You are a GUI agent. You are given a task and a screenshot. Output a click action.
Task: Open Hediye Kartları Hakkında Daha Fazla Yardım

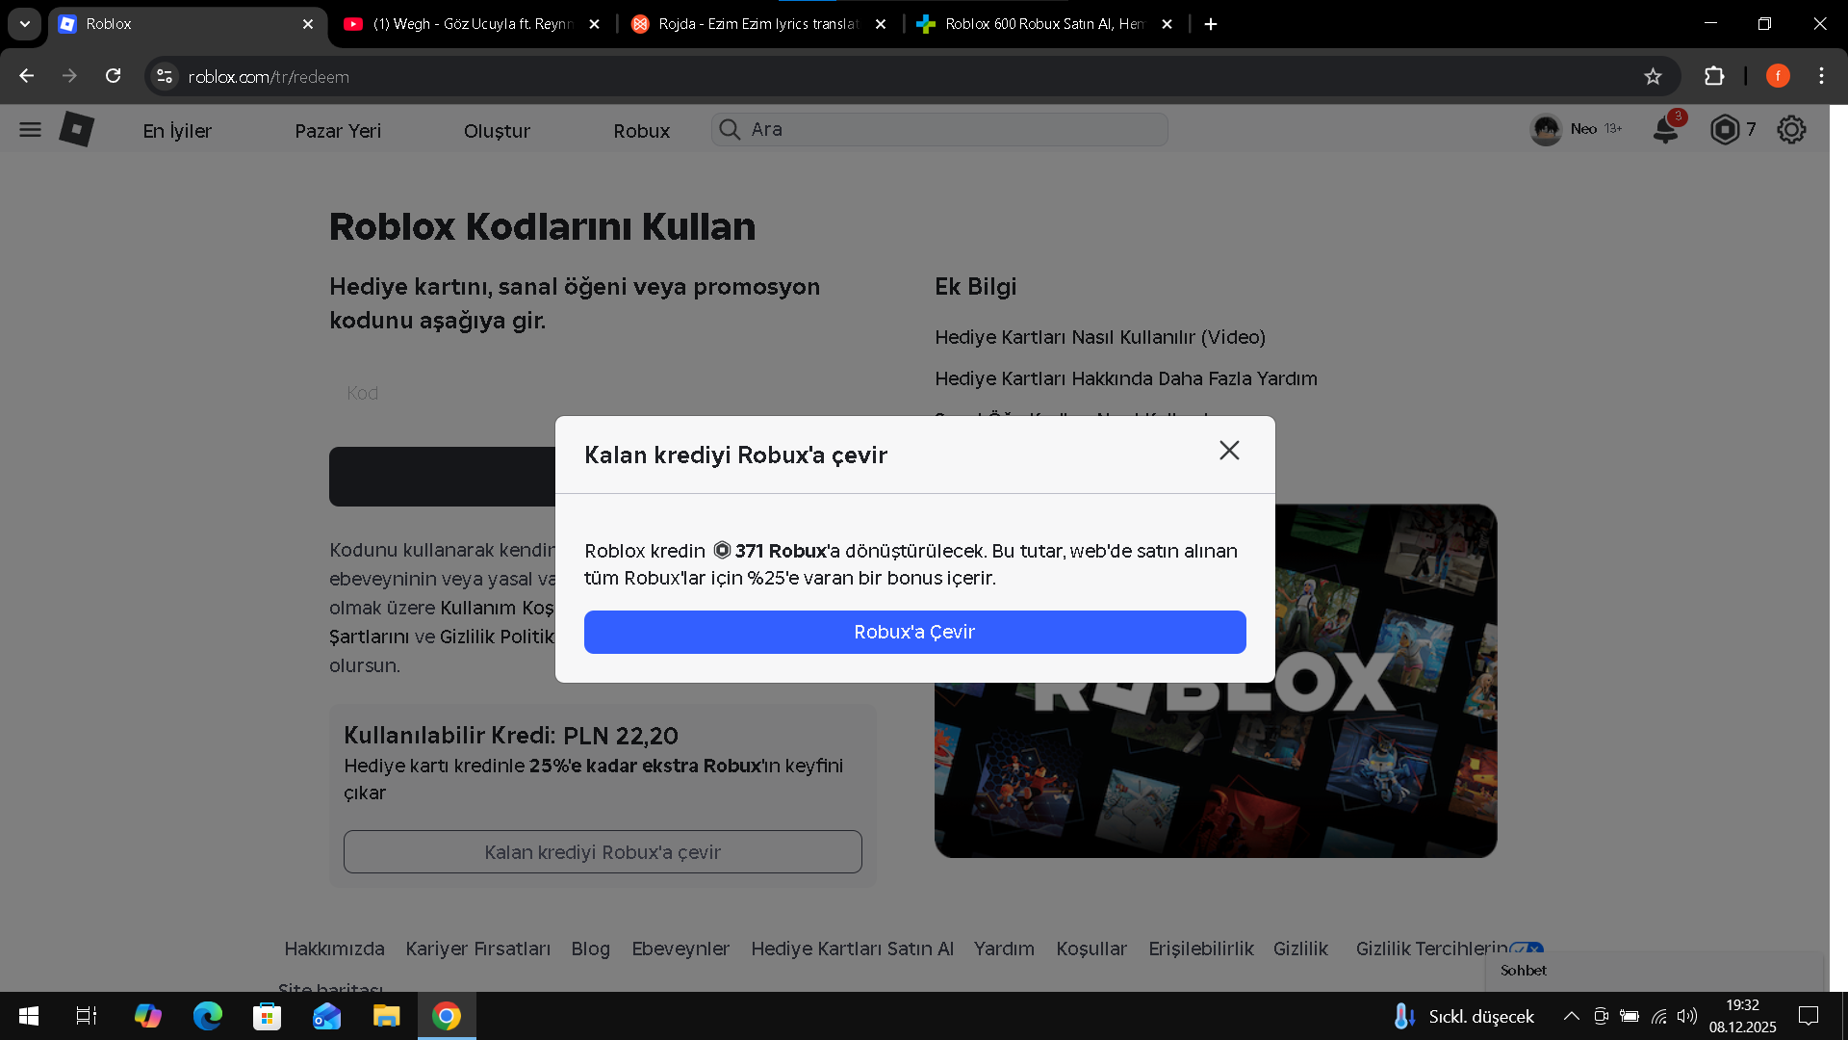[1126, 378]
